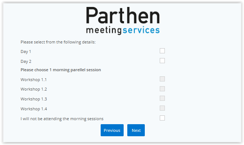The width and height of the screenshot is (244, 145).
Task: Click the 'Workshop 1.4' label
Action: point(34,109)
